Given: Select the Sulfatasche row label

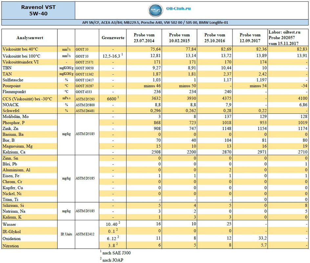Looking at the screenshot, I should pos(13,80).
